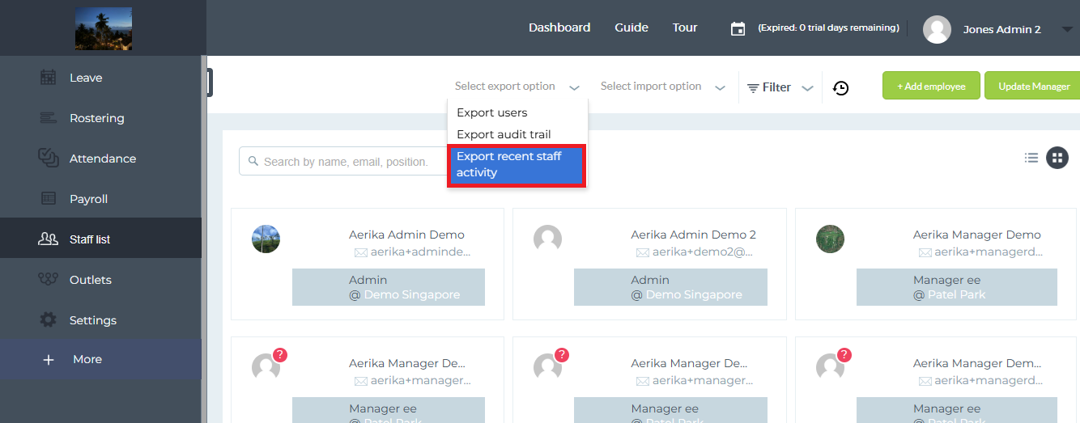Expand the Filter dropdown
The height and width of the screenshot is (423, 1080).
tap(780, 87)
